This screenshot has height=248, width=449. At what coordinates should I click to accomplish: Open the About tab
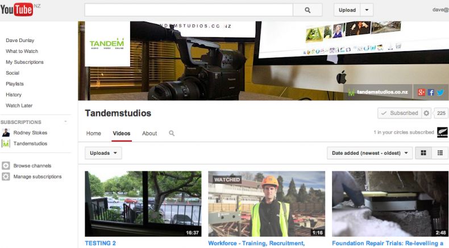(149, 133)
